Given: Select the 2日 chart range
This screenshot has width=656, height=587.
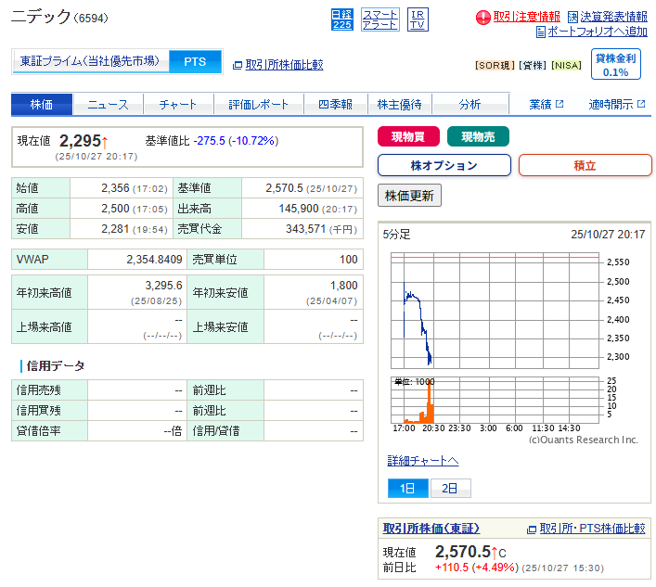Looking at the screenshot, I should pyautogui.click(x=450, y=488).
